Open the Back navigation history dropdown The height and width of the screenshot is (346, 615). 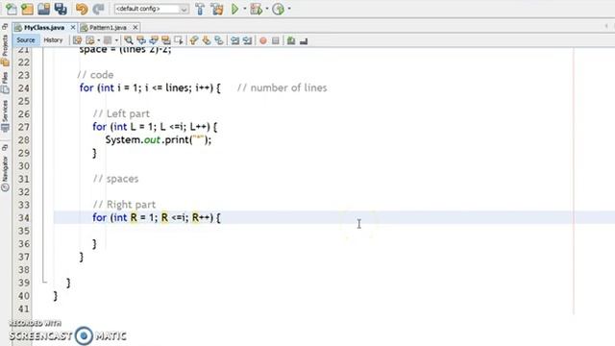point(98,40)
